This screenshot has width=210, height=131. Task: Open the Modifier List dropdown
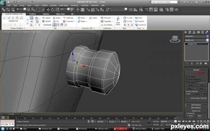(x=196, y=40)
